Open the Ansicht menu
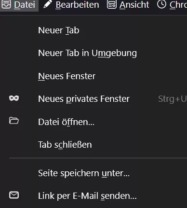This screenshot has height=208, width=187. [x=134, y=4]
